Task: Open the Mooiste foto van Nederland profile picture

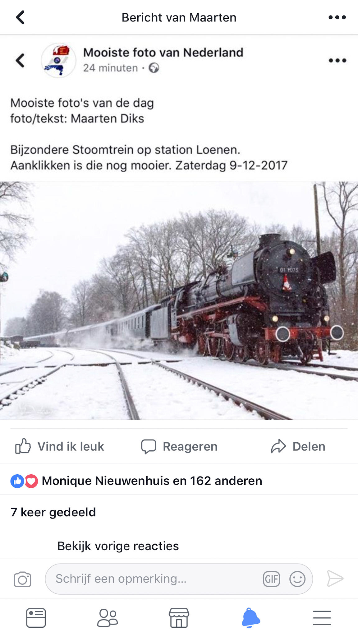Action: tap(59, 60)
